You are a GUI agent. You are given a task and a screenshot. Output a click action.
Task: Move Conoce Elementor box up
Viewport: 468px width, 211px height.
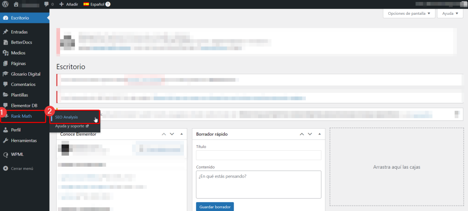tap(164, 134)
